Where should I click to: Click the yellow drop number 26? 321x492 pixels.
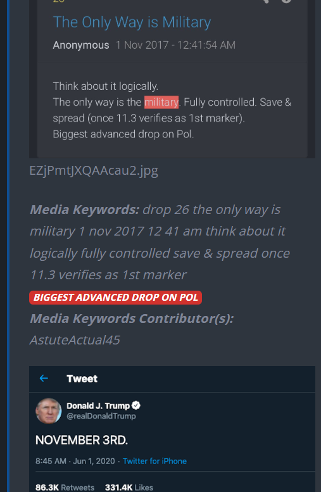click(x=58, y=1)
